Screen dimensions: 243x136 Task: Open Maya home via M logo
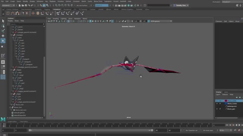point(3,119)
